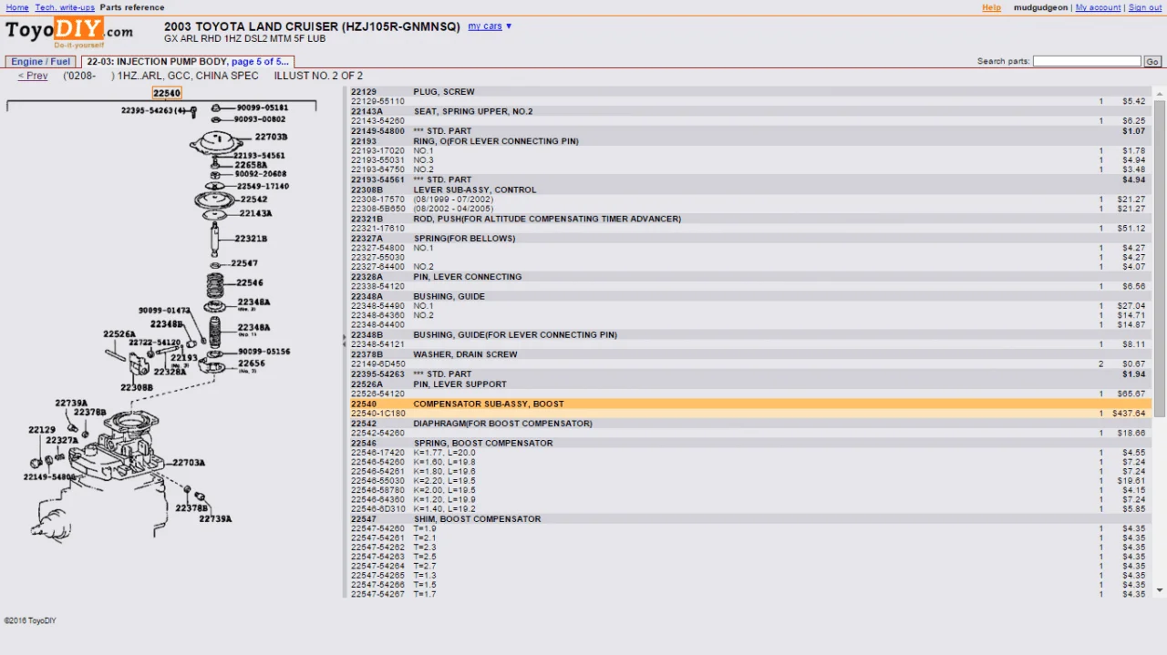1167x655 pixels.
Task: Switch to the Engine / Fuel tab
Action: (x=41, y=62)
